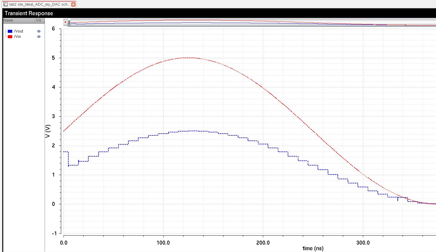The image size is (436, 252).
Task: Click the V (V) y-axis label
Action: tap(48, 131)
